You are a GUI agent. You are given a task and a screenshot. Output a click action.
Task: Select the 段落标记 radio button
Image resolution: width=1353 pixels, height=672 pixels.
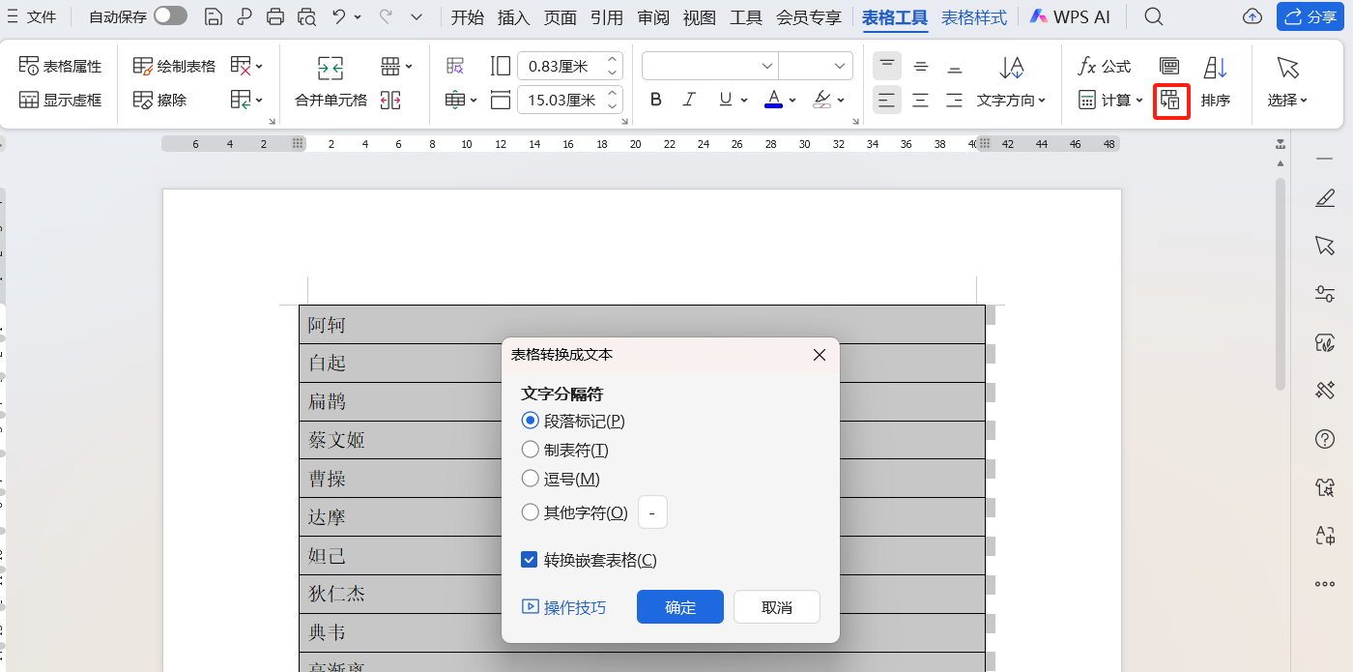pos(530,420)
